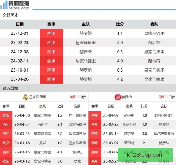176x165 pixels.
Task: Select the date 24-02-11
Action: coord(20,61)
